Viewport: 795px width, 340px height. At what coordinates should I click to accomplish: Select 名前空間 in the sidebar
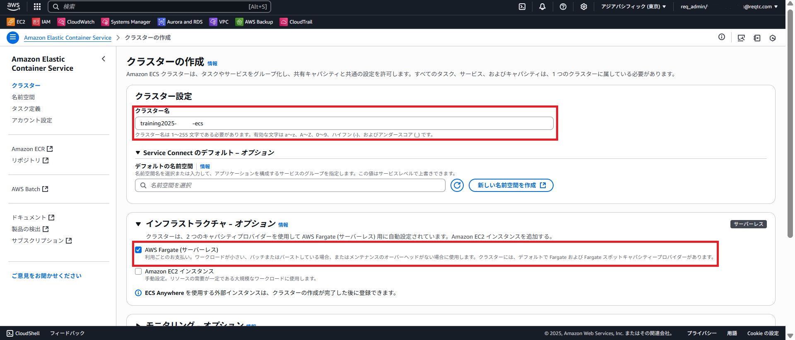pyautogui.click(x=23, y=97)
